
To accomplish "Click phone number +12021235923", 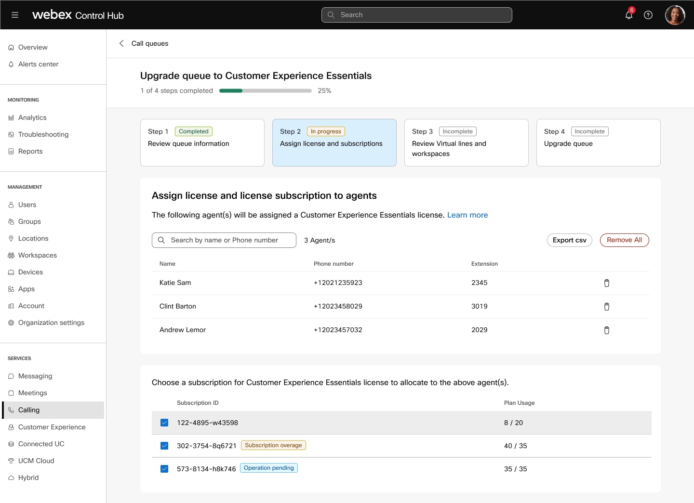I will 338,283.
